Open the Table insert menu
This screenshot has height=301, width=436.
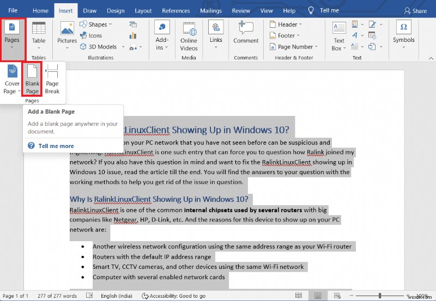39,36
